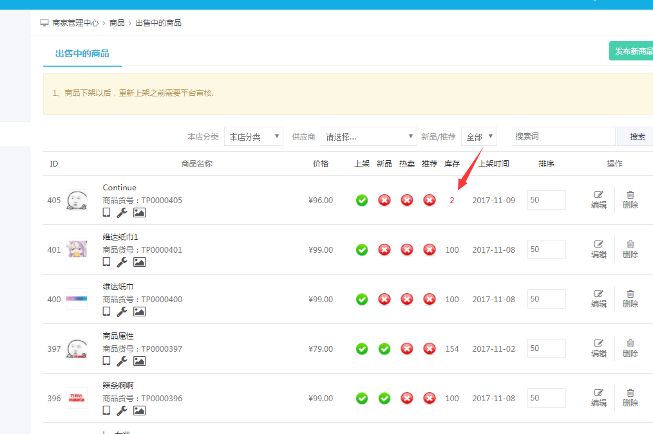Click the 发布新商品 button
Screen dimensions: 653x434
click(632, 51)
